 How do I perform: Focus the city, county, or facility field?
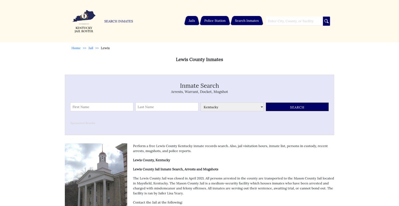tap(294, 21)
